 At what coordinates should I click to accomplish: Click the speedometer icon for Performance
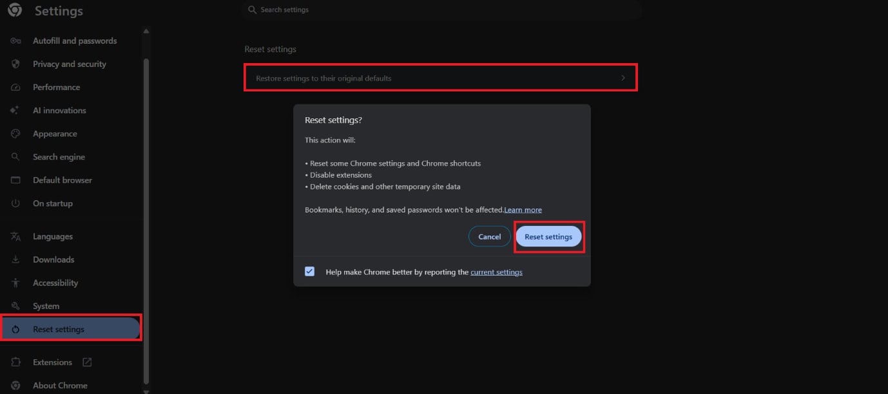point(16,87)
